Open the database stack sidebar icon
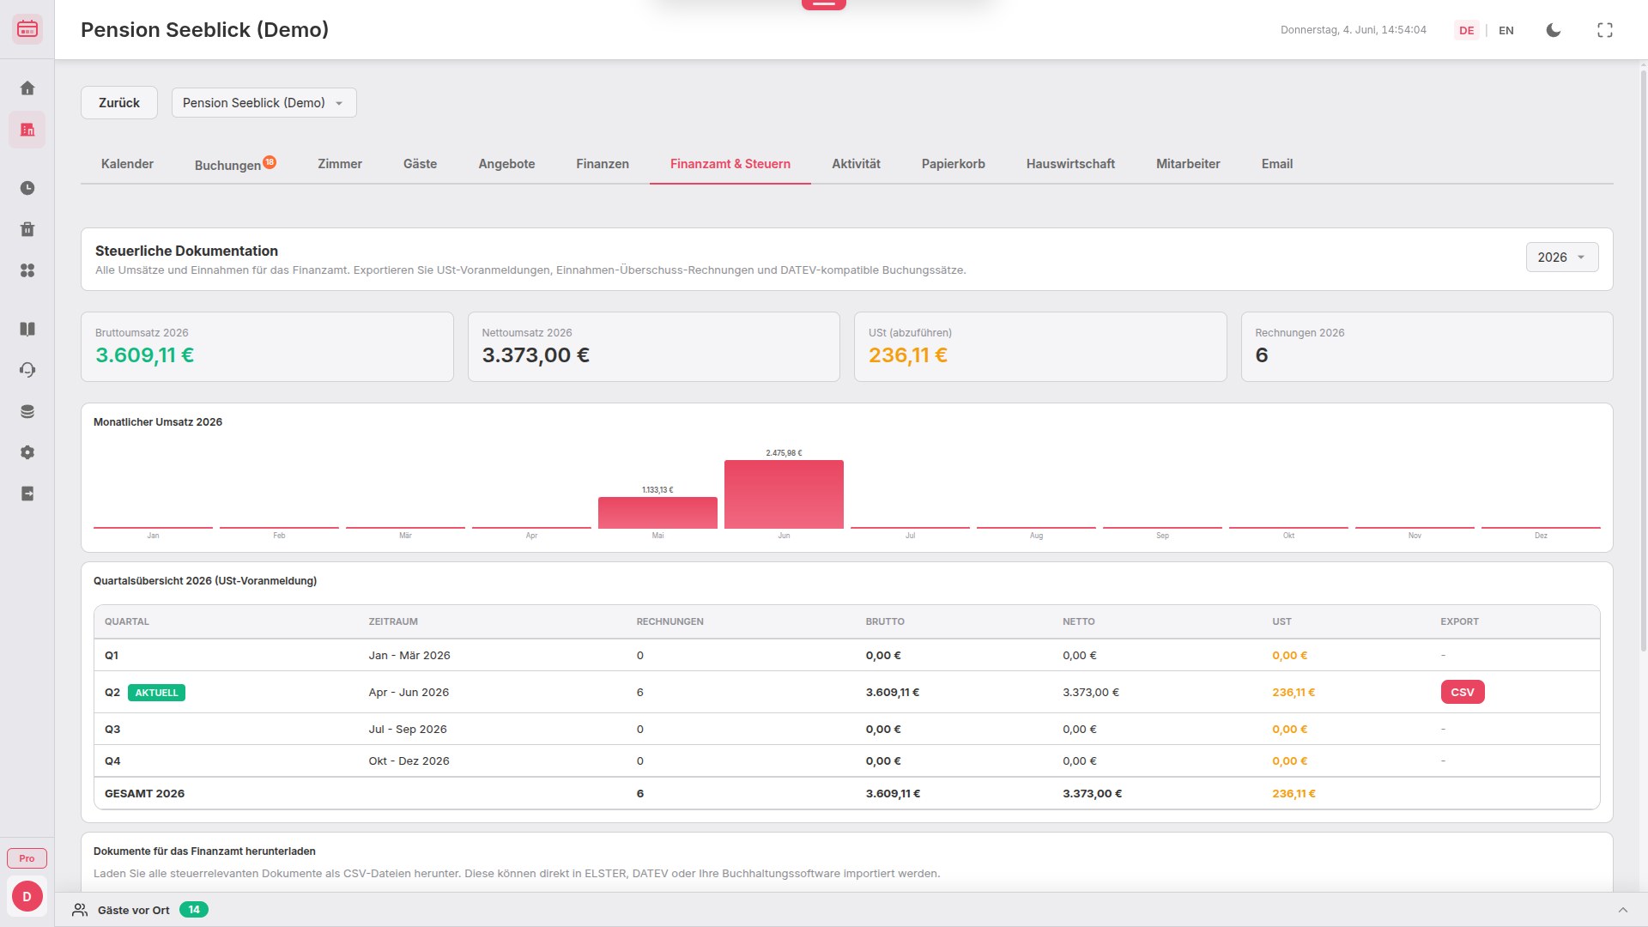The height and width of the screenshot is (927, 1648). click(x=27, y=411)
